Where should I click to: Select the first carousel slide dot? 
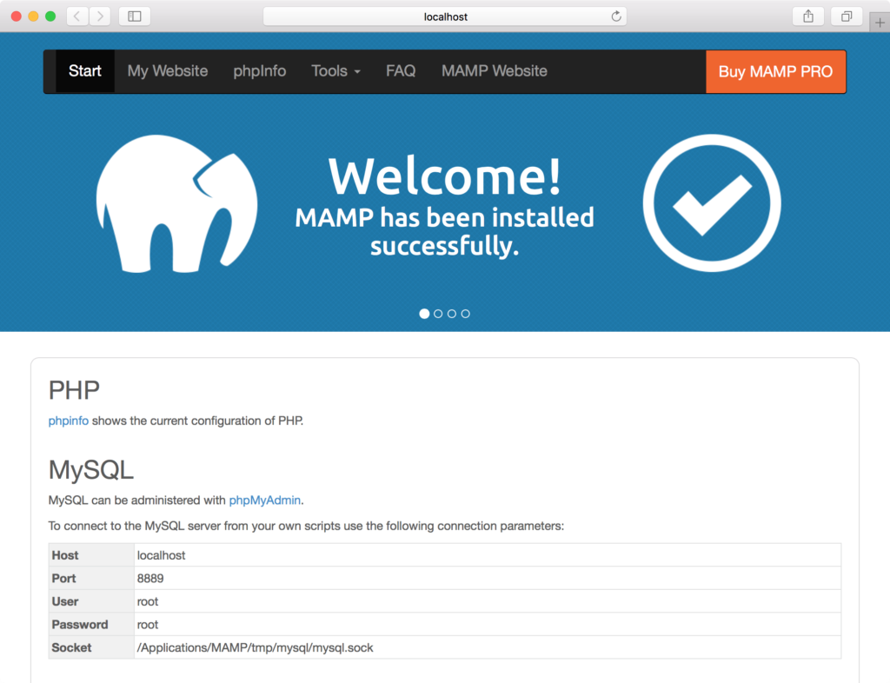(x=424, y=314)
